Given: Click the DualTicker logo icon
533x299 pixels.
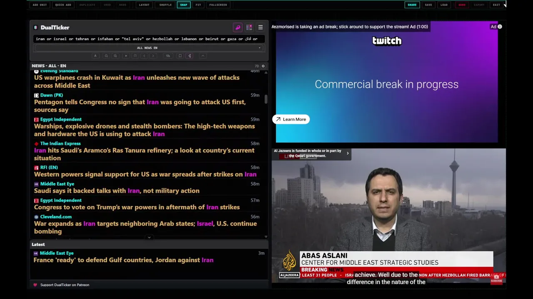Looking at the screenshot, I should 36,27.
